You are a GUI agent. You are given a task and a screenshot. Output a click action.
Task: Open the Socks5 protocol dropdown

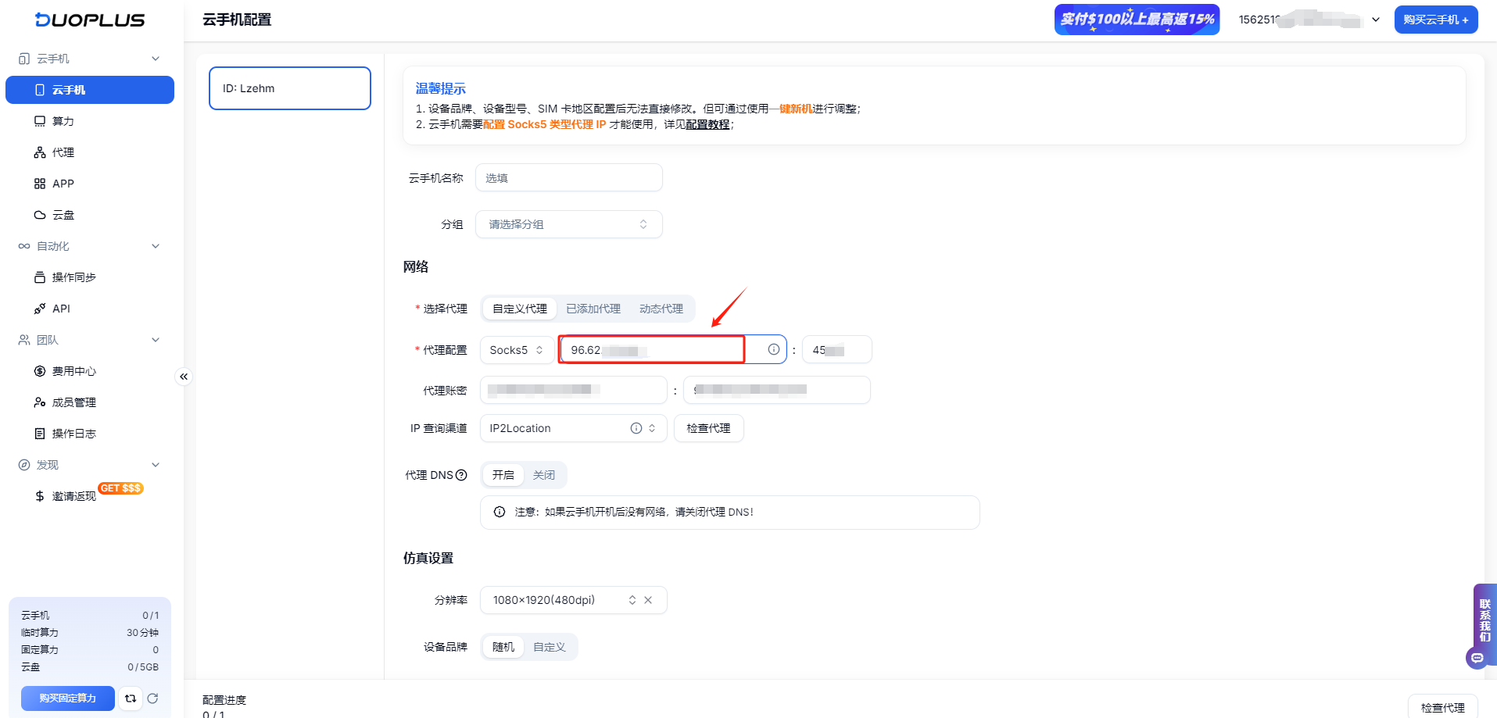point(517,350)
